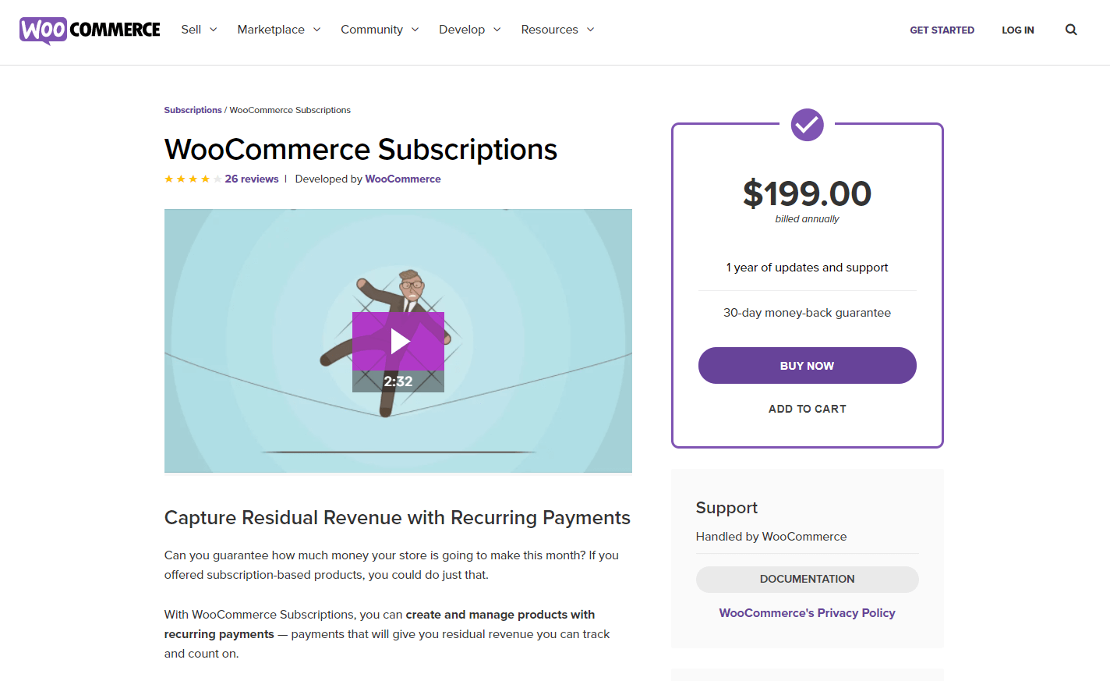This screenshot has width=1110, height=681.
Task: Expand the Sell dropdown menu
Action: point(199,30)
